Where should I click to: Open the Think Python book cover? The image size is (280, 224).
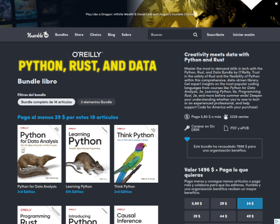136,154
